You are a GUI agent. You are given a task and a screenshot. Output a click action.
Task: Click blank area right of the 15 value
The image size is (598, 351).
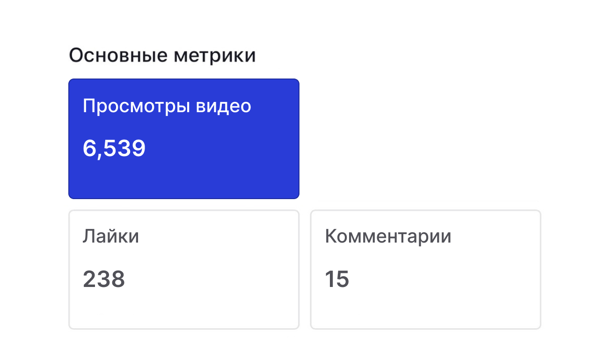pos(445,279)
